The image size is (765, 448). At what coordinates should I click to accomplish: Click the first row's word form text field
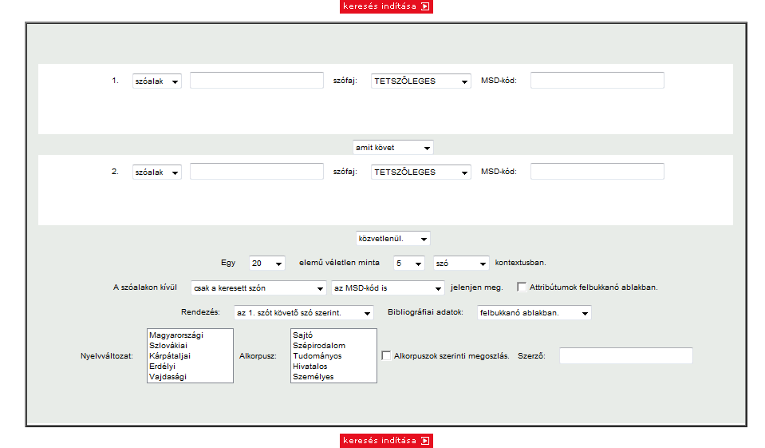pyautogui.click(x=256, y=81)
